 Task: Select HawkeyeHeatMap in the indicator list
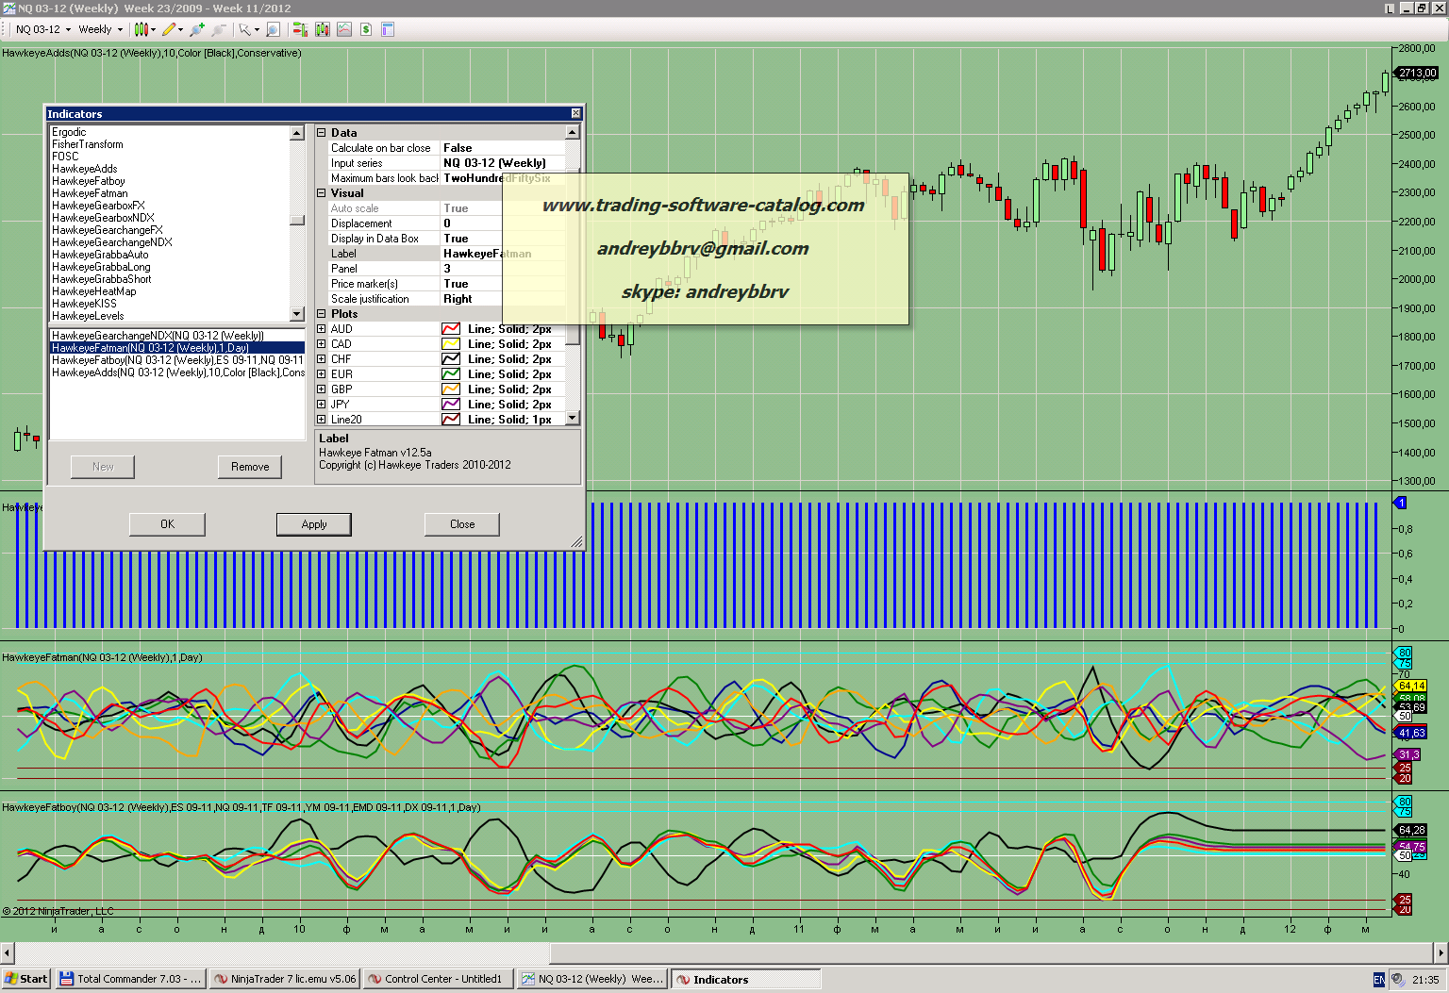pyautogui.click(x=94, y=291)
